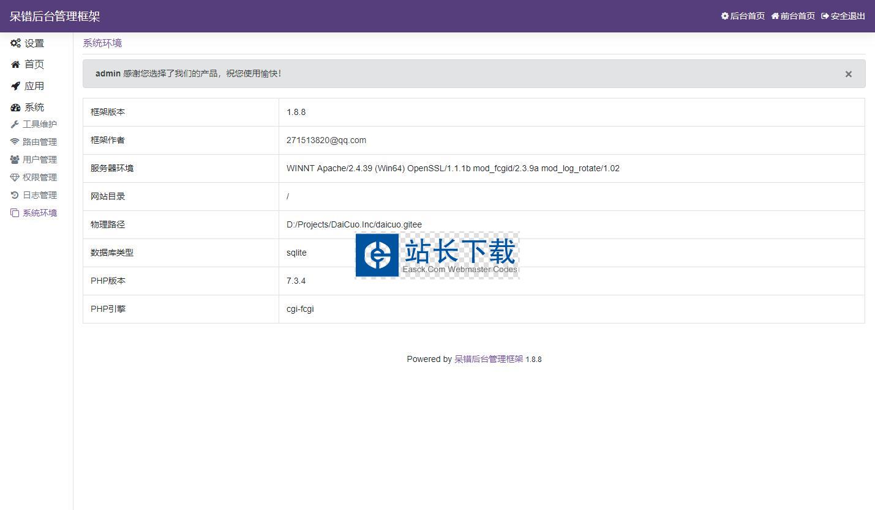Screen dimensions: 875x510
Task: Click the PHP版本 row label
Action: coord(108,281)
